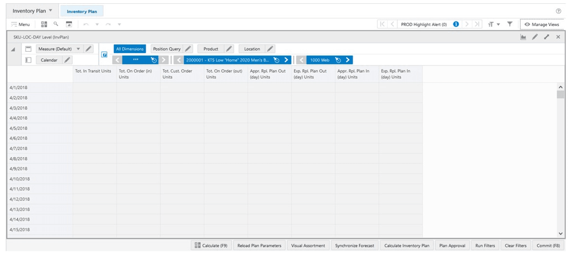Open the text size dropdown arrow
The image size is (570, 254).
pos(498,24)
